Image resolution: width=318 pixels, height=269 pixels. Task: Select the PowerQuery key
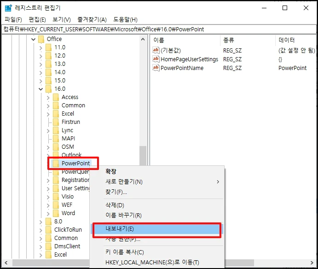point(75,172)
